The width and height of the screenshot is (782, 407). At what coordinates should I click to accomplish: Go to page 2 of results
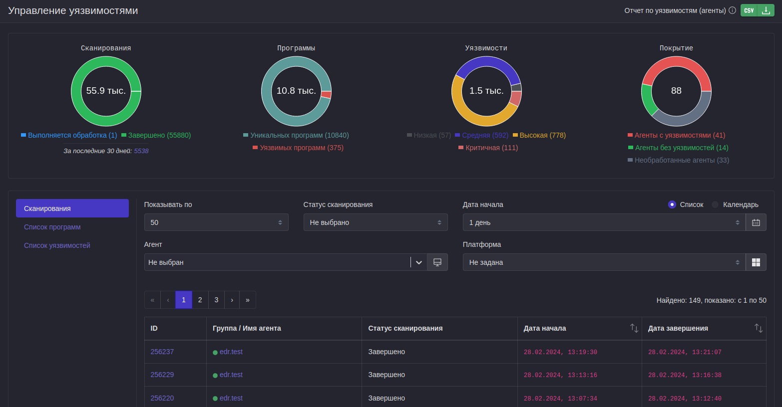coord(200,300)
